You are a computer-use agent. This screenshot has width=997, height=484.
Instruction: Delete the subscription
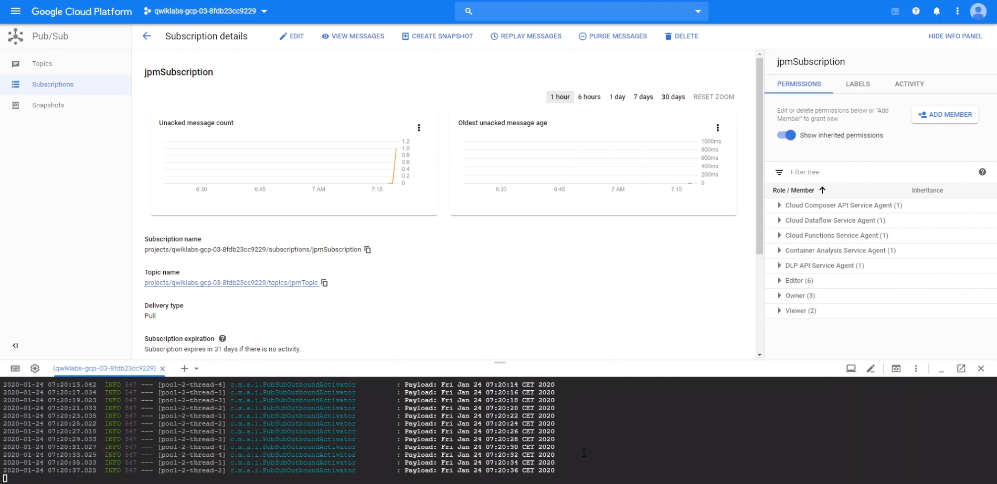(x=681, y=36)
